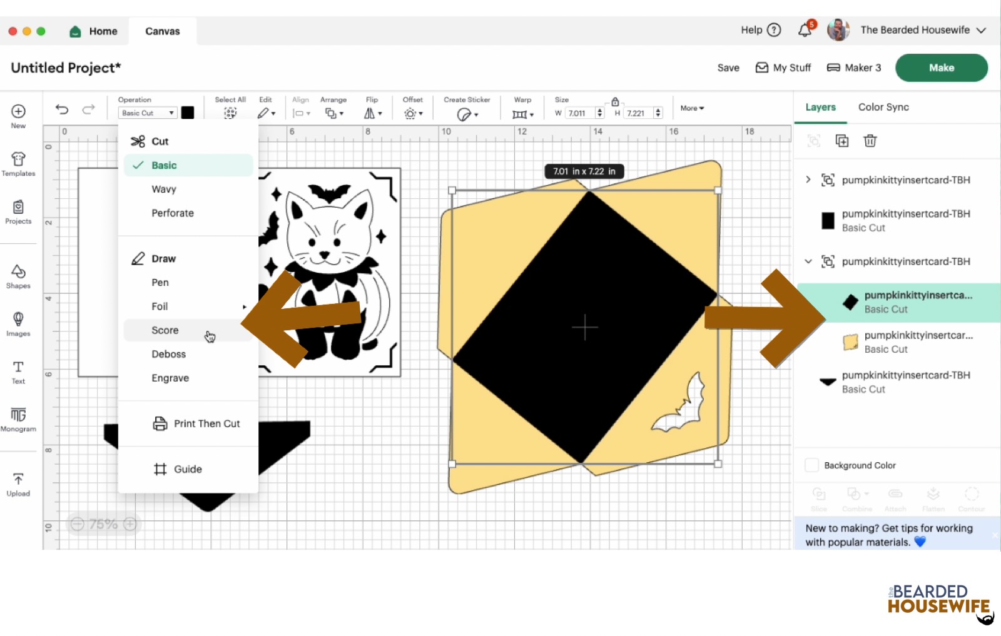Open the Templates panel
This screenshot has width=1001, height=636.
tap(18, 164)
